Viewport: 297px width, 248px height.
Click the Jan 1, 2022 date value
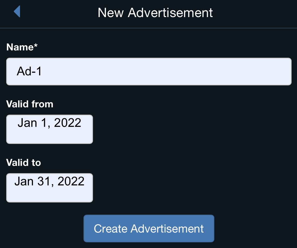(49, 123)
